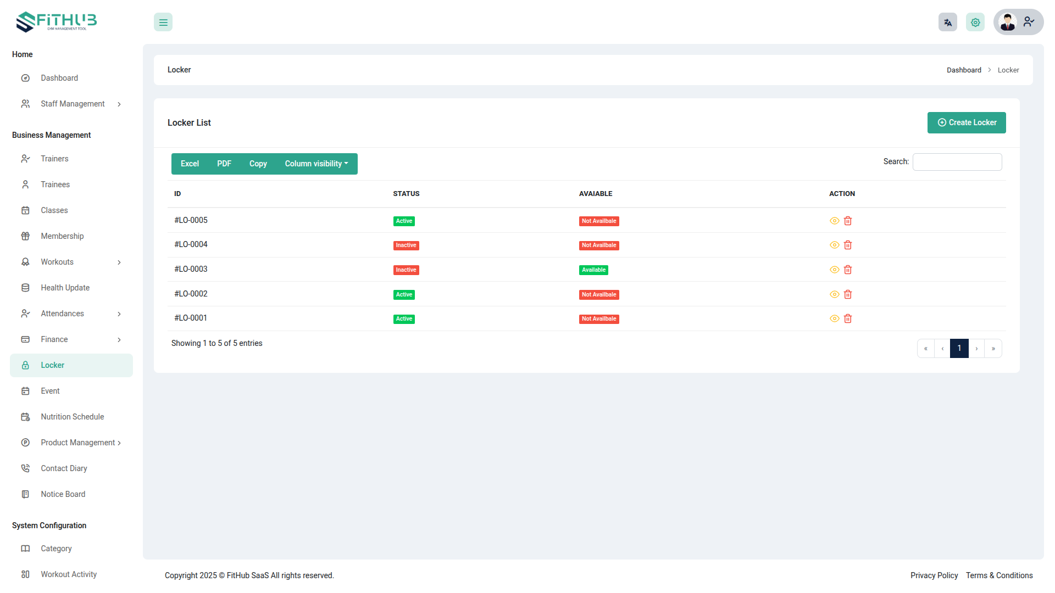Image resolution: width=1055 pixels, height=593 pixels.
Task: Open the Column visibility dropdown
Action: point(316,164)
